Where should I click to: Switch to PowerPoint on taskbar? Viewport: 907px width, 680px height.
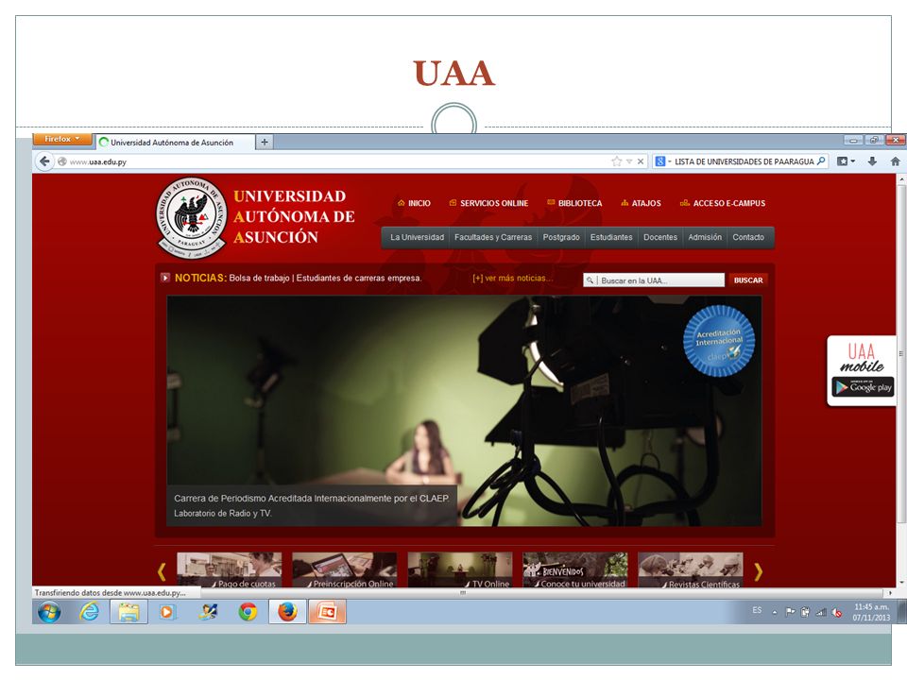pyautogui.click(x=328, y=612)
